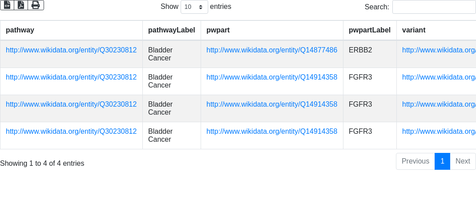Click the print table icon

pos(36,5)
